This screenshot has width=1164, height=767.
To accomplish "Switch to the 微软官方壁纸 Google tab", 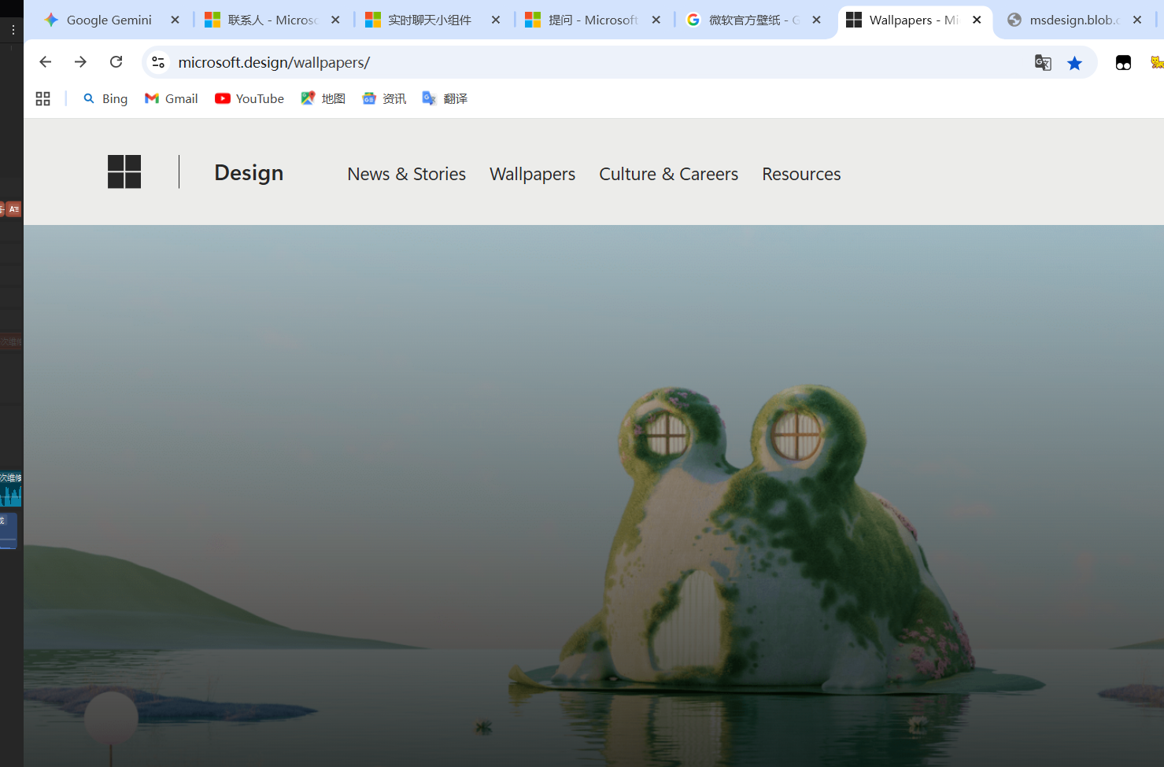I will click(x=754, y=20).
